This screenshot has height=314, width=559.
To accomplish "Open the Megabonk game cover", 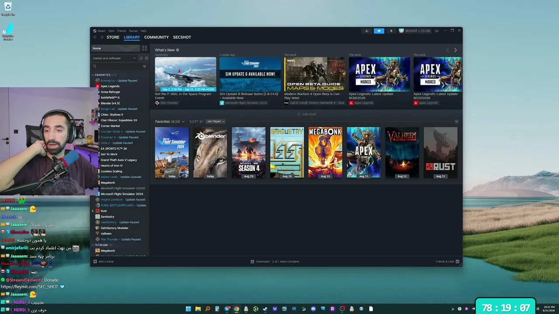I will click(325, 153).
